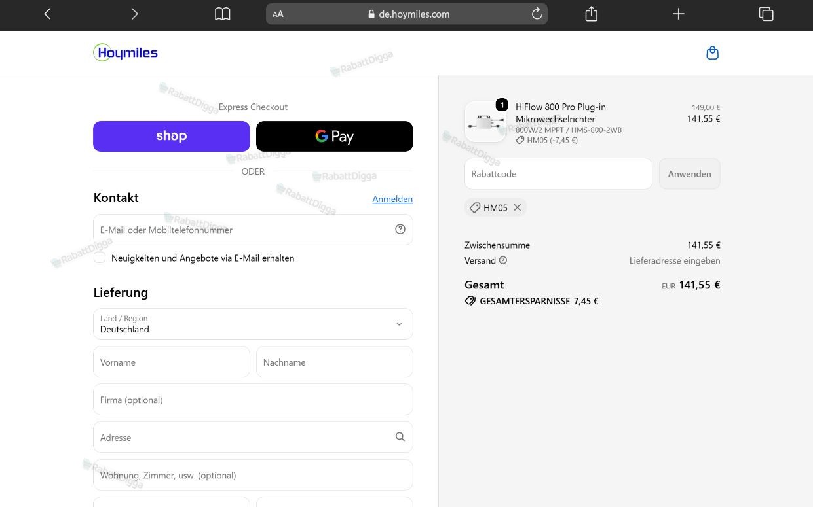The width and height of the screenshot is (813, 507).
Task: Open the bookmarks book icon
Action: pyautogui.click(x=223, y=14)
